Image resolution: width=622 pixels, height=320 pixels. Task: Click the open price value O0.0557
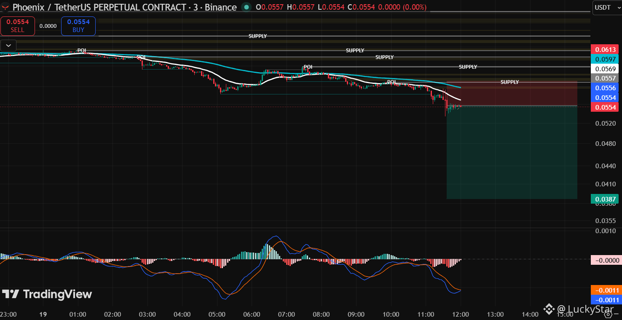click(271, 7)
